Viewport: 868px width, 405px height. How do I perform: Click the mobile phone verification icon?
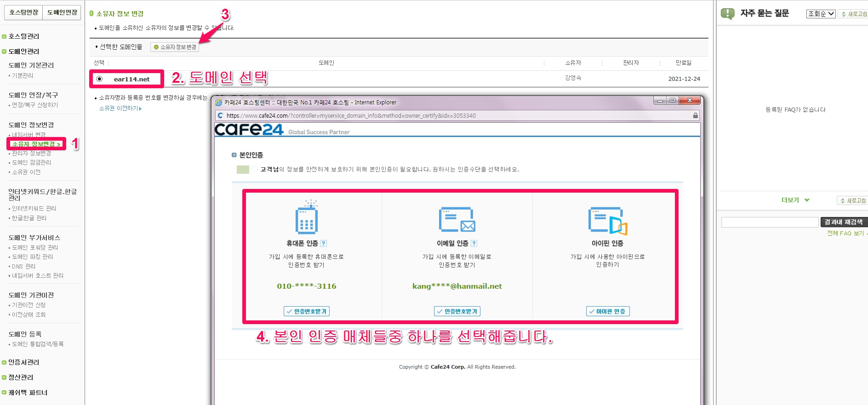click(x=306, y=218)
